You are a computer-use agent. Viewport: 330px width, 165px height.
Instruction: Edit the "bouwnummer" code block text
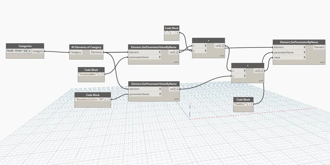(x=89, y=74)
